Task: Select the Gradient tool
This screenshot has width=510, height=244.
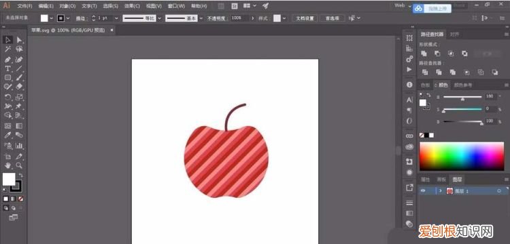Action: tap(20, 125)
